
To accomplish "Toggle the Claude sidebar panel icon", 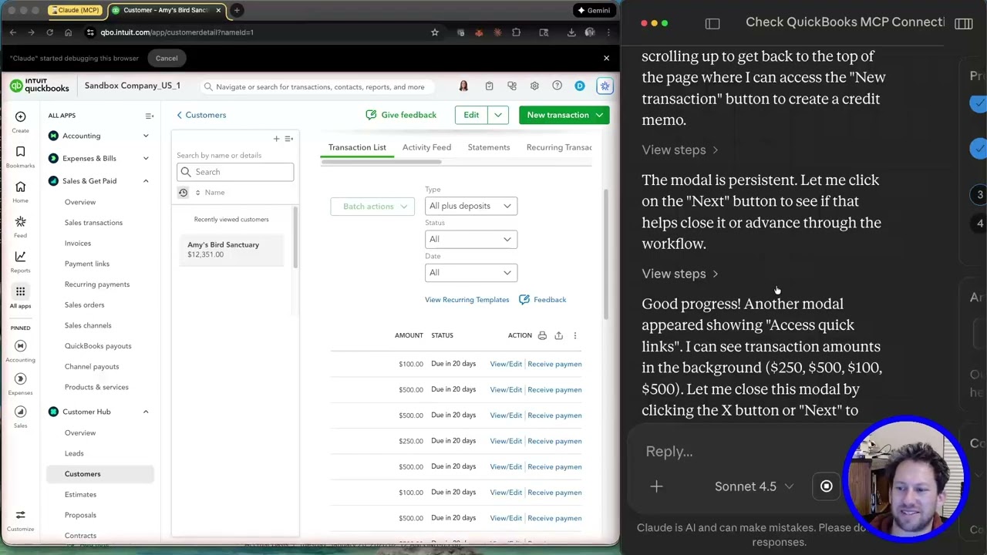I will tap(712, 23).
